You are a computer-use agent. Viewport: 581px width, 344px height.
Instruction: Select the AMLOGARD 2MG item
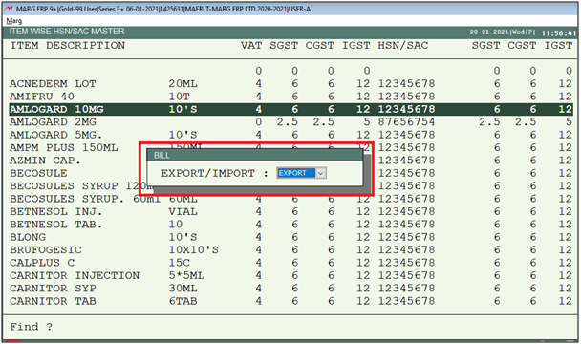[x=53, y=122]
